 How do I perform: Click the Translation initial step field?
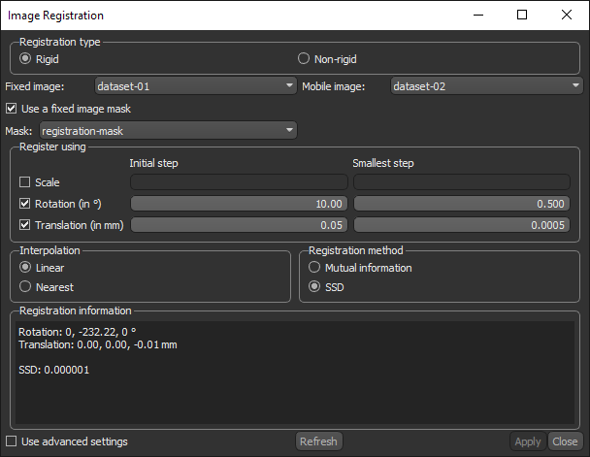(239, 225)
